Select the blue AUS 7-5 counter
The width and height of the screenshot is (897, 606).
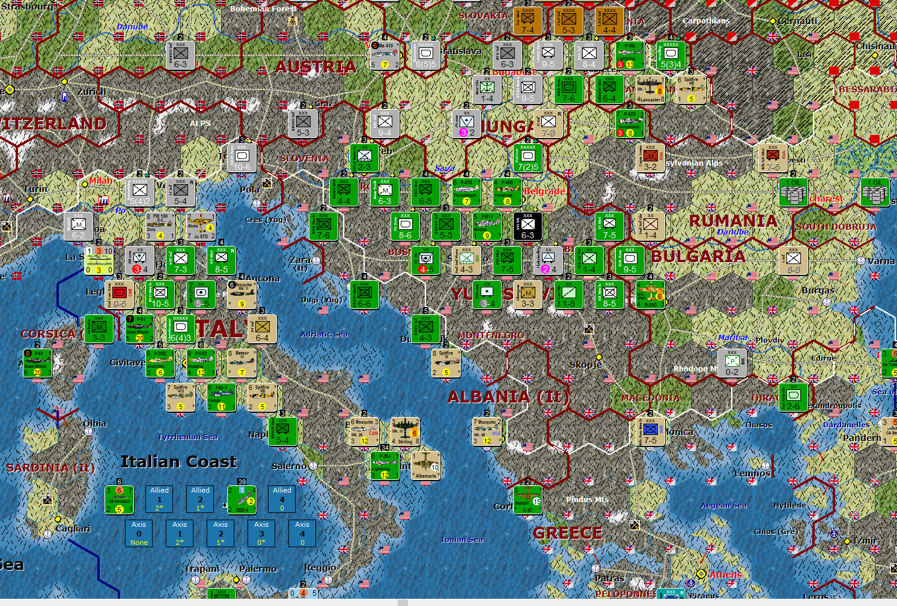(x=650, y=432)
